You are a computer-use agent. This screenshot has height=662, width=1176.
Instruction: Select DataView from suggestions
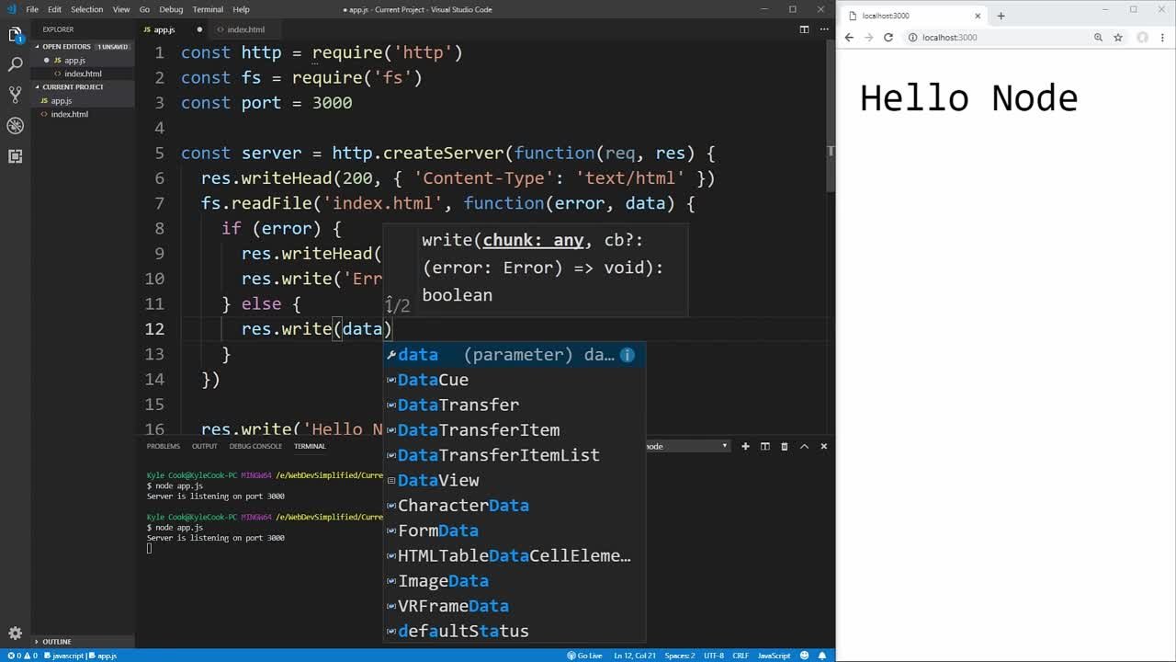[x=514, y=480]
